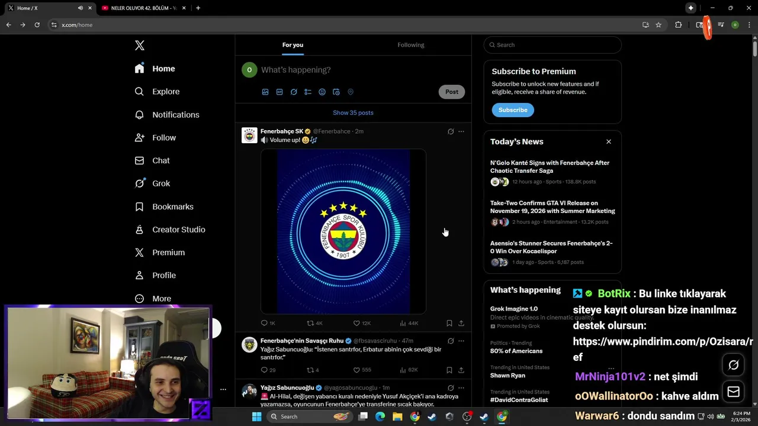Open the Windows Start menu

(x=256, y=417)
